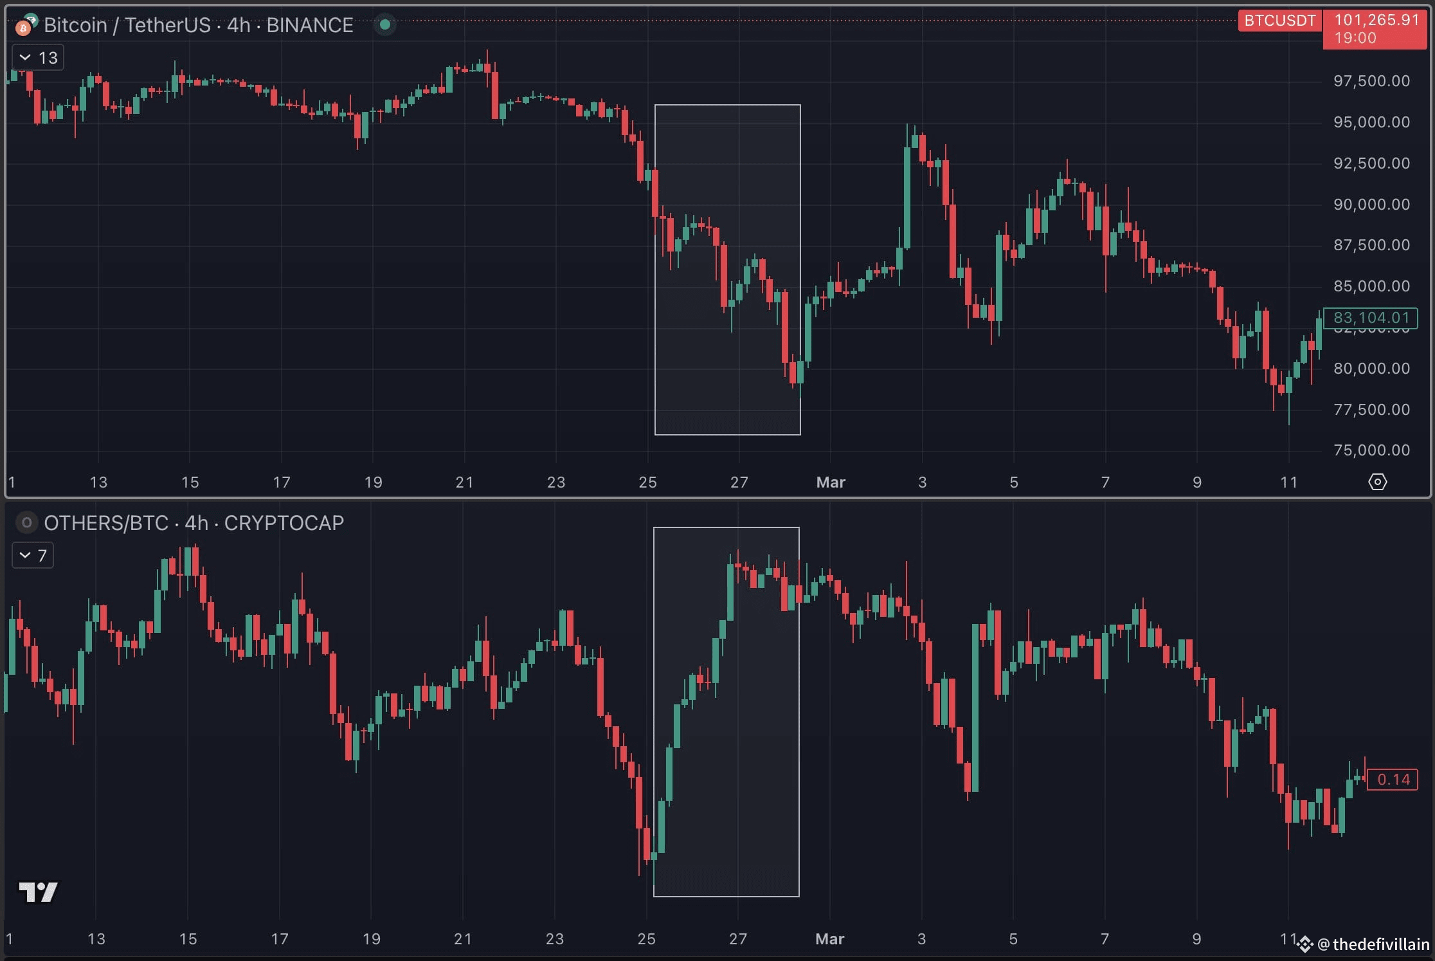Click date 7 on the Bitcoin chart time axis
The image size is (1435, 961).
point(1105,482)
